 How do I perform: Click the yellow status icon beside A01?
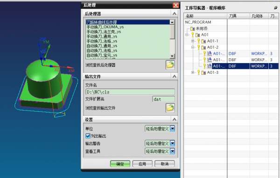[193, 35]
